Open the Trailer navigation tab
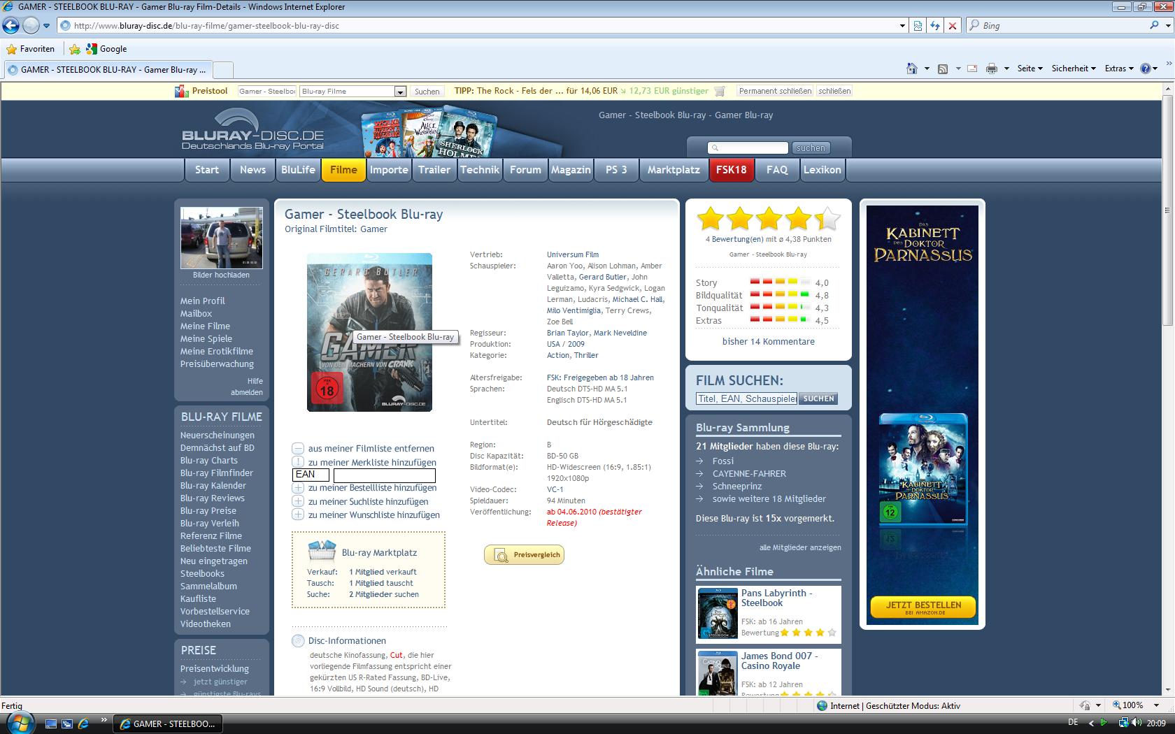The image size is (1175, 734). point(434,170)
